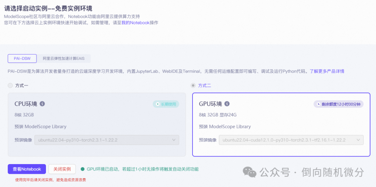Click the red 使用完毕后请关闭实例 warning text
The height and width of the screenshot is (187, 376).
(50, 180)
